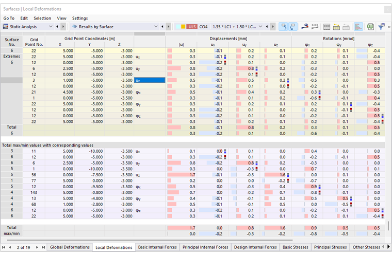Click the Displacements [mm] header
Viewport: 392px width, 255px height.
[x=228, y=39]
